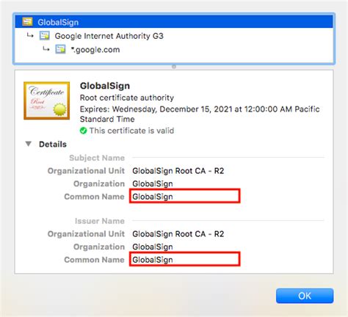Image resolution: width=348 pixels, height=317 pixels.
Task: Click the GlobalSign row certificate icon
Action: (x=27, y=21)
